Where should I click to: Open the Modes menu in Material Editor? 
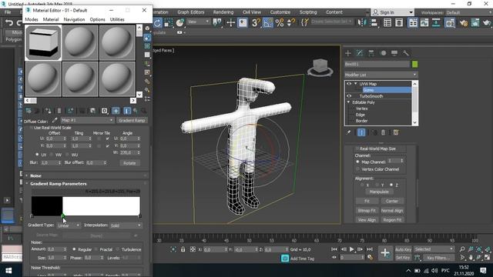point(32,19)
